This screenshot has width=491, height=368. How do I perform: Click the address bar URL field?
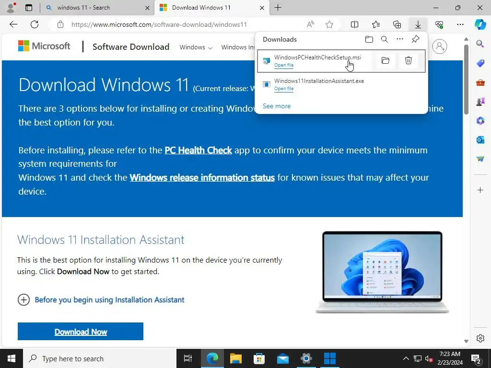pyautogui.click(x=159, y=24)
